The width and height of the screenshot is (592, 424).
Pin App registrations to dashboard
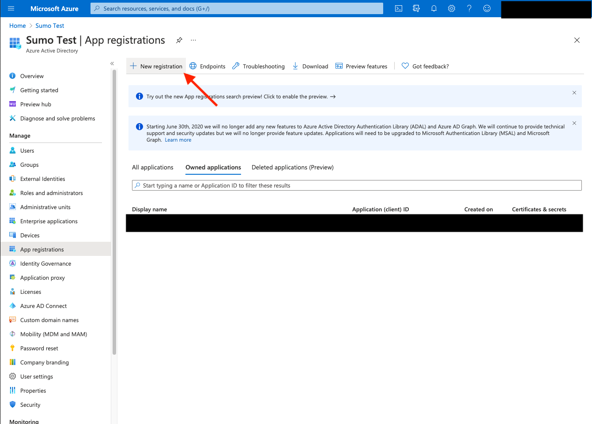179,40
